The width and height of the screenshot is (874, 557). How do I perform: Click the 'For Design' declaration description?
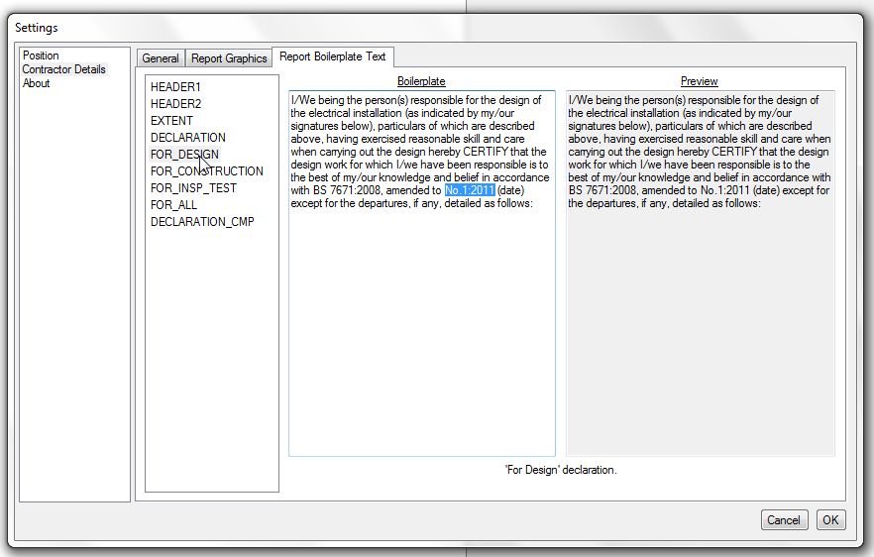pyautogui.click(x=561, y=470)
